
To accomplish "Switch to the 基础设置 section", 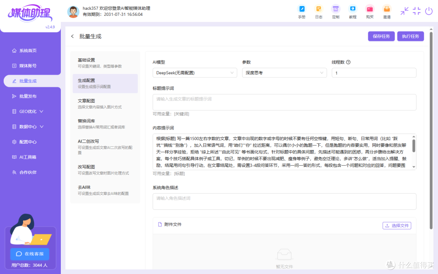I will click(x=105, y=63).
